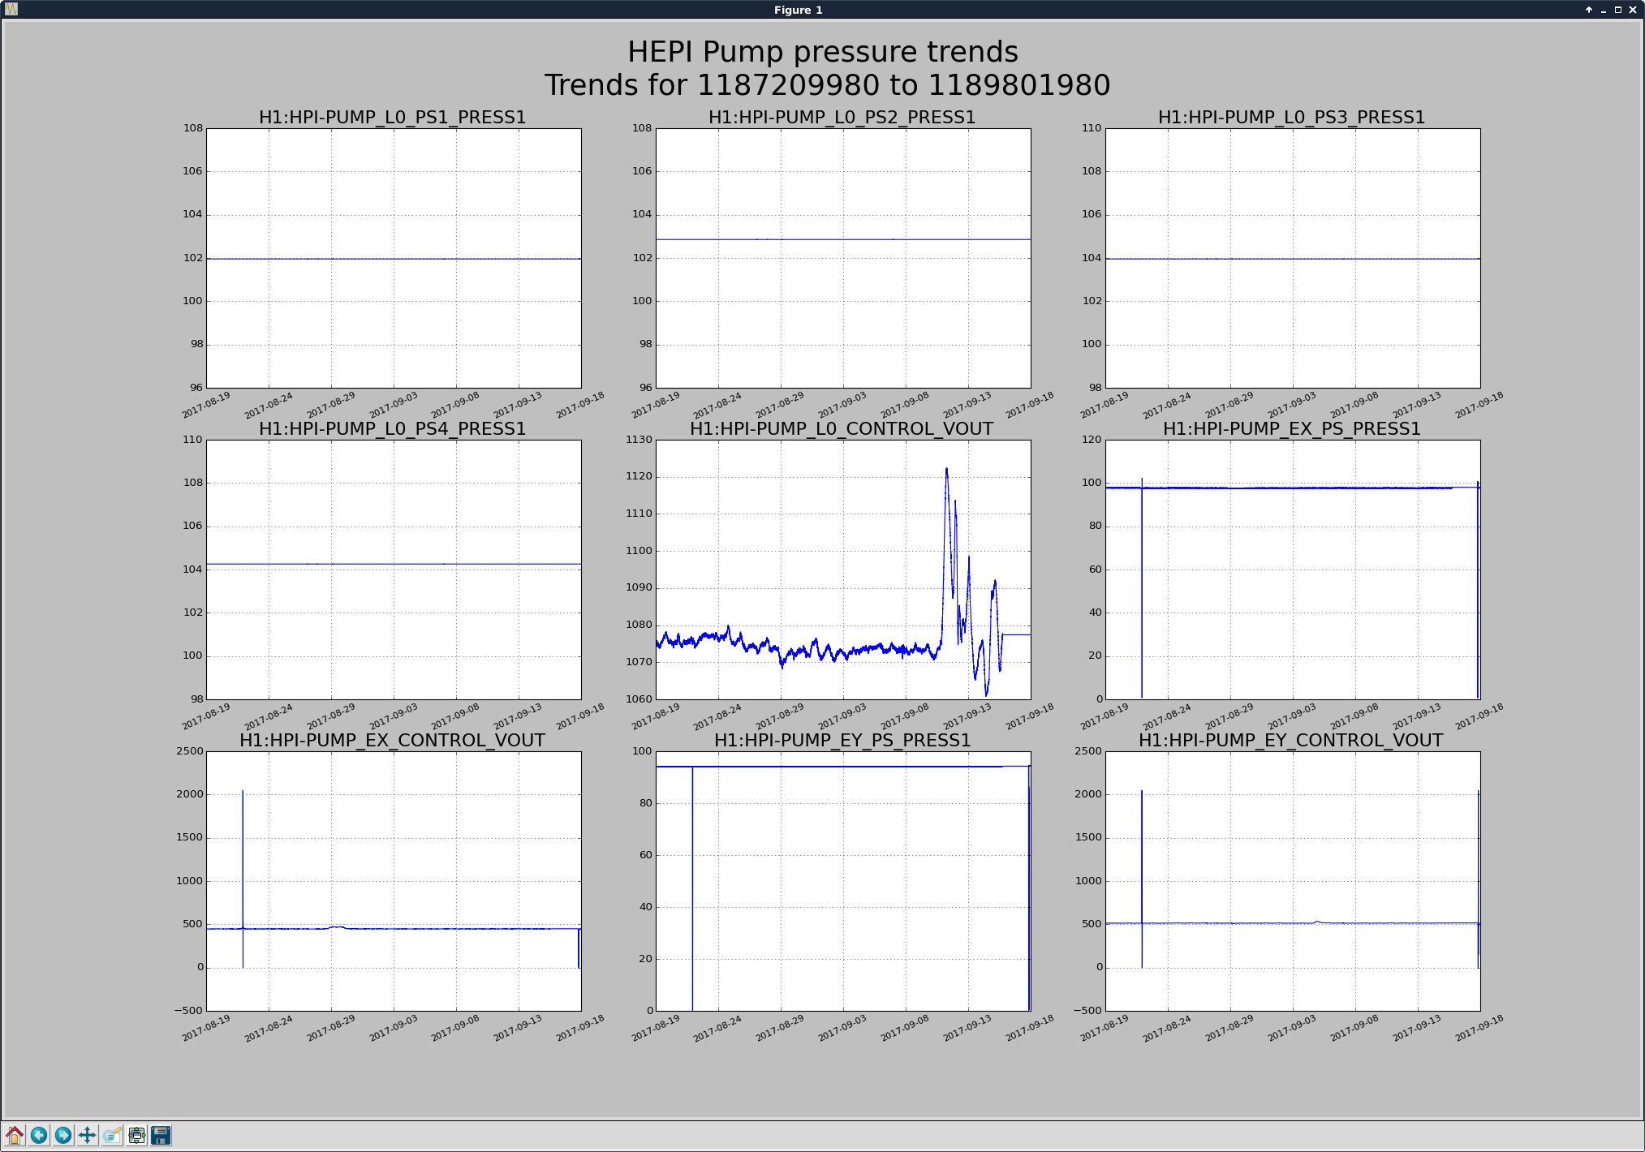Maximize the Figure 1 window
1645x1152 pixels.
point(1617,10)
